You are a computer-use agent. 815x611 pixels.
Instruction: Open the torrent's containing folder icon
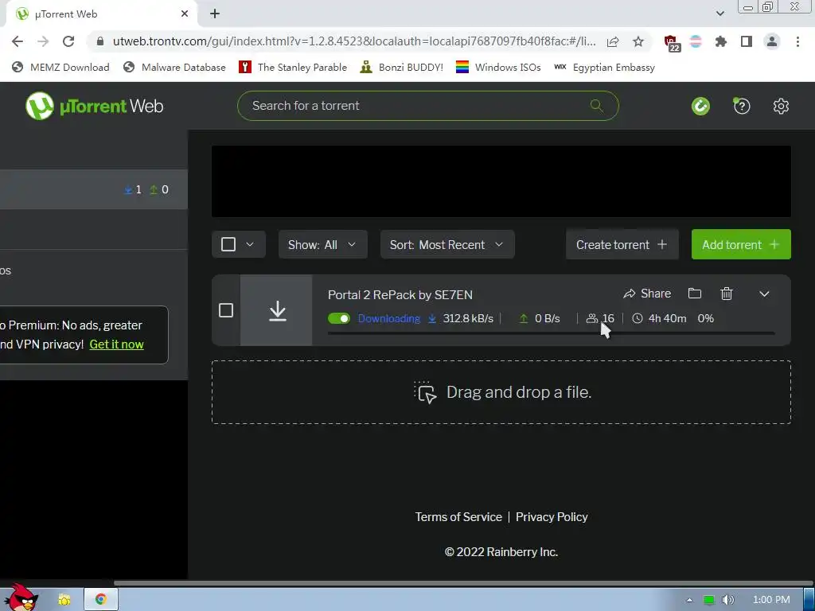[694, 294]
